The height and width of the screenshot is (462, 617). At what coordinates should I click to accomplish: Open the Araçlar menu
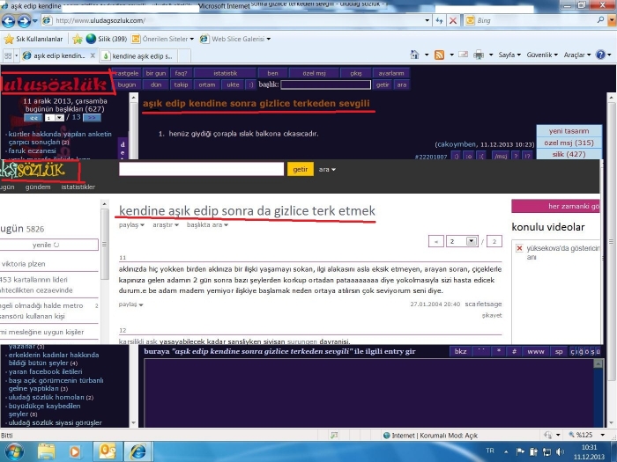(x=576, y=55)
